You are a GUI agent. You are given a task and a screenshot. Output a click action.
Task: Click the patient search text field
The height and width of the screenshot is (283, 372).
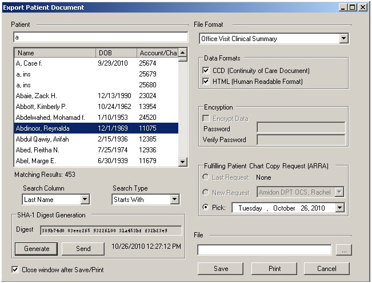pyautogui.click(x=101, y=38)
